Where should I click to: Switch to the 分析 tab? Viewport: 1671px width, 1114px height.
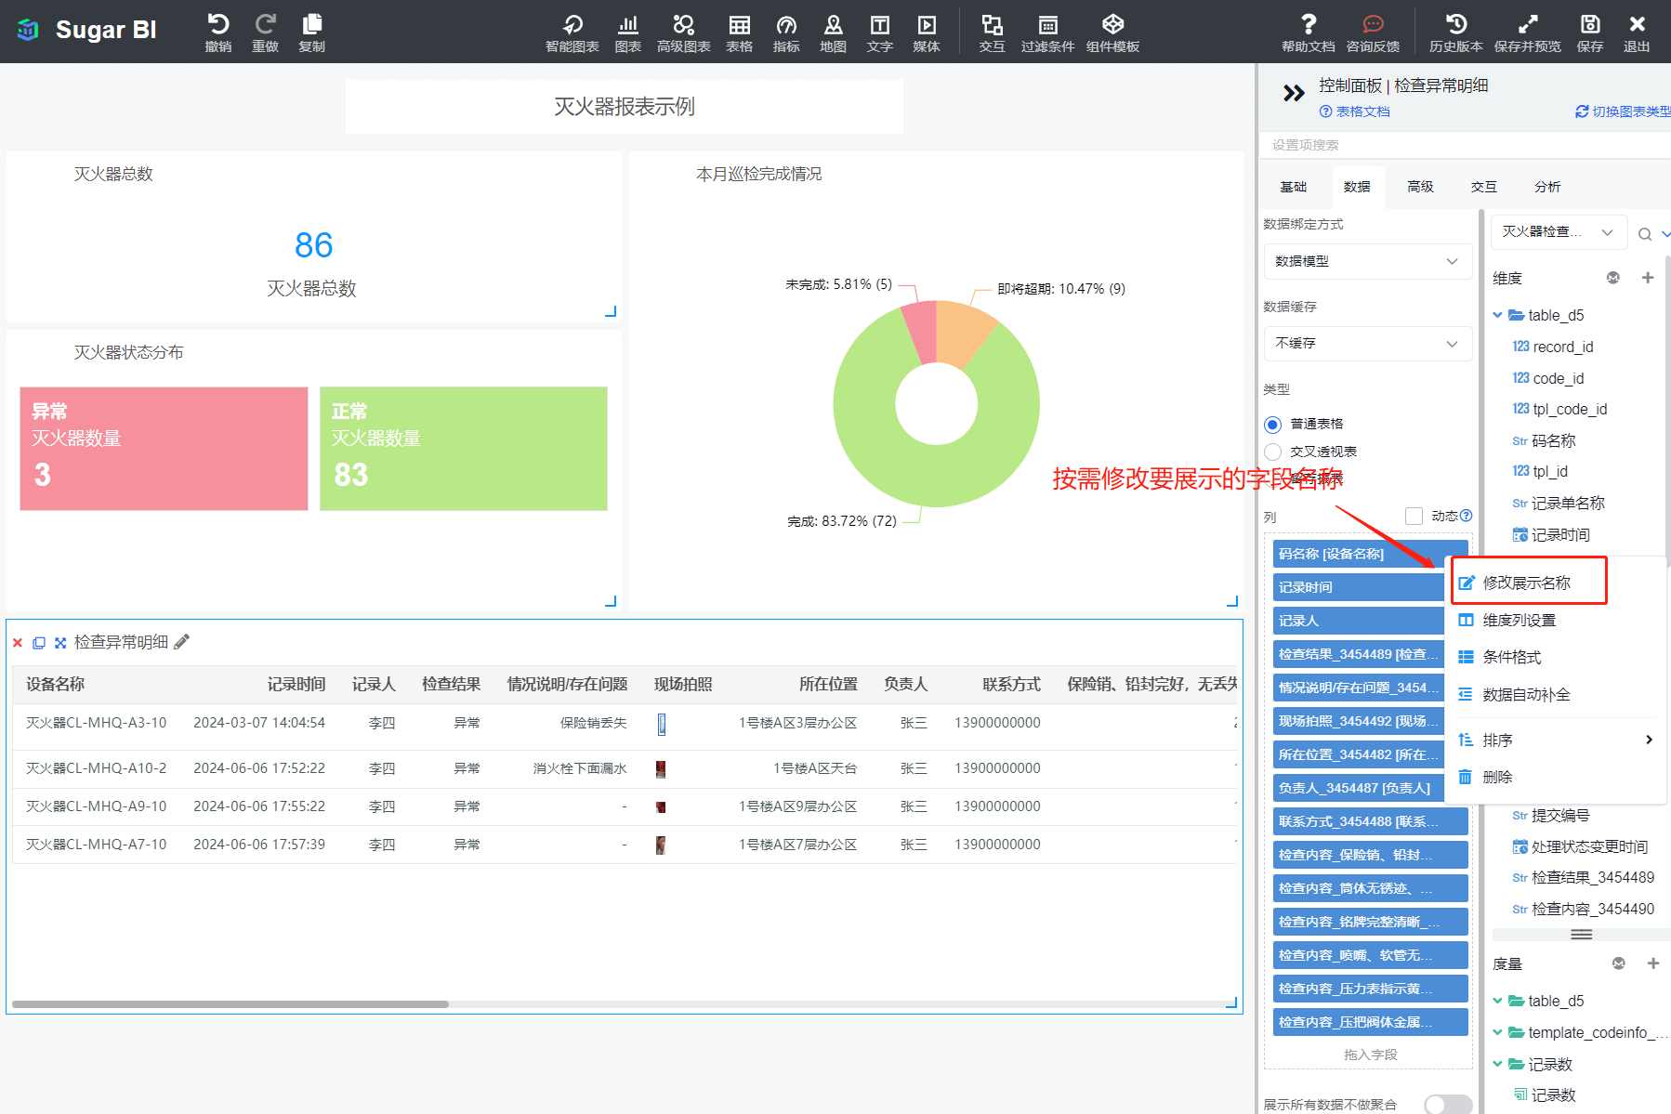pyautogui.click(x=1547, y=187)
